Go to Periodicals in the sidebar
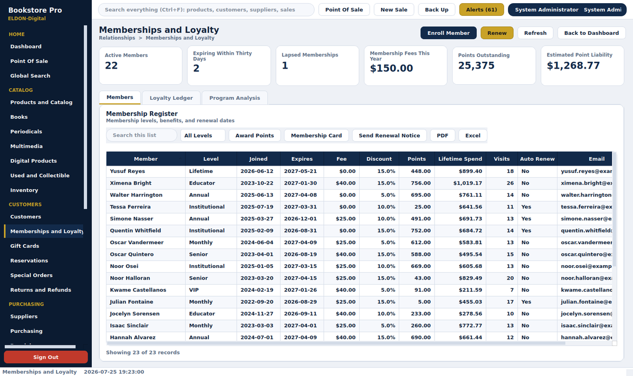Viewport: 633px width, 376px height. (x=43, y=132)
